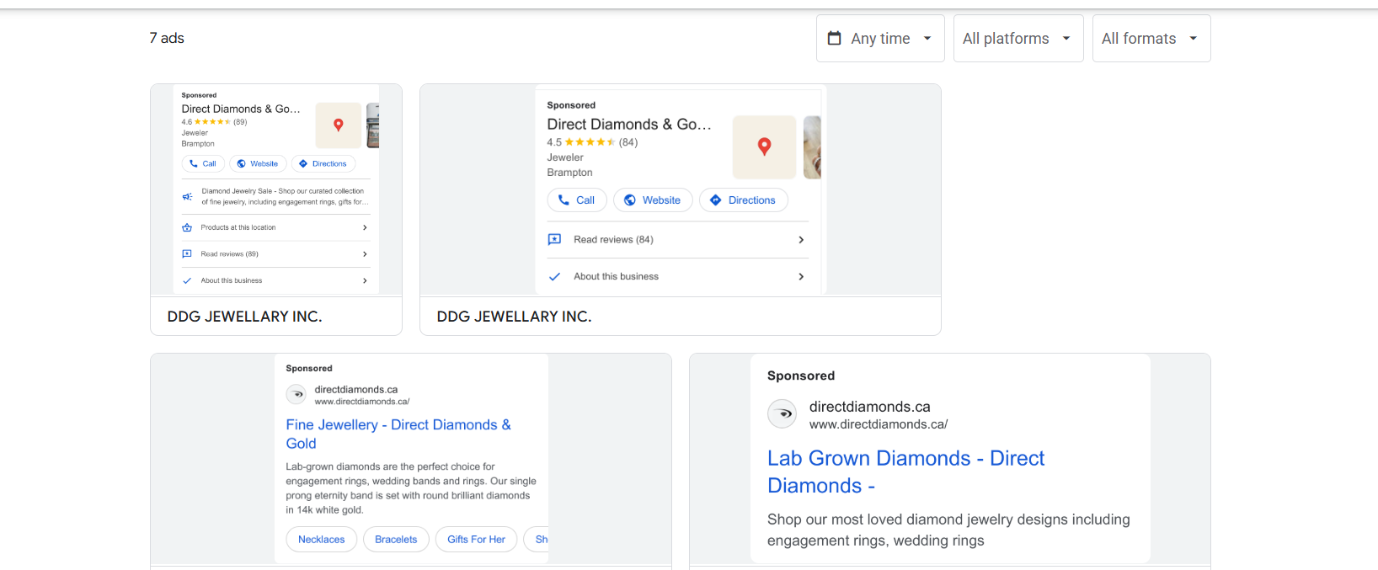Click the calendar icon in Any time filter
Viewport: 1378px width, 570px height.
(x=835, y=38)
